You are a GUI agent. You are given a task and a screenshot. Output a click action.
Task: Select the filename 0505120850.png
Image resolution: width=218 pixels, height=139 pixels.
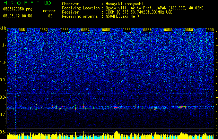(18, 9)
